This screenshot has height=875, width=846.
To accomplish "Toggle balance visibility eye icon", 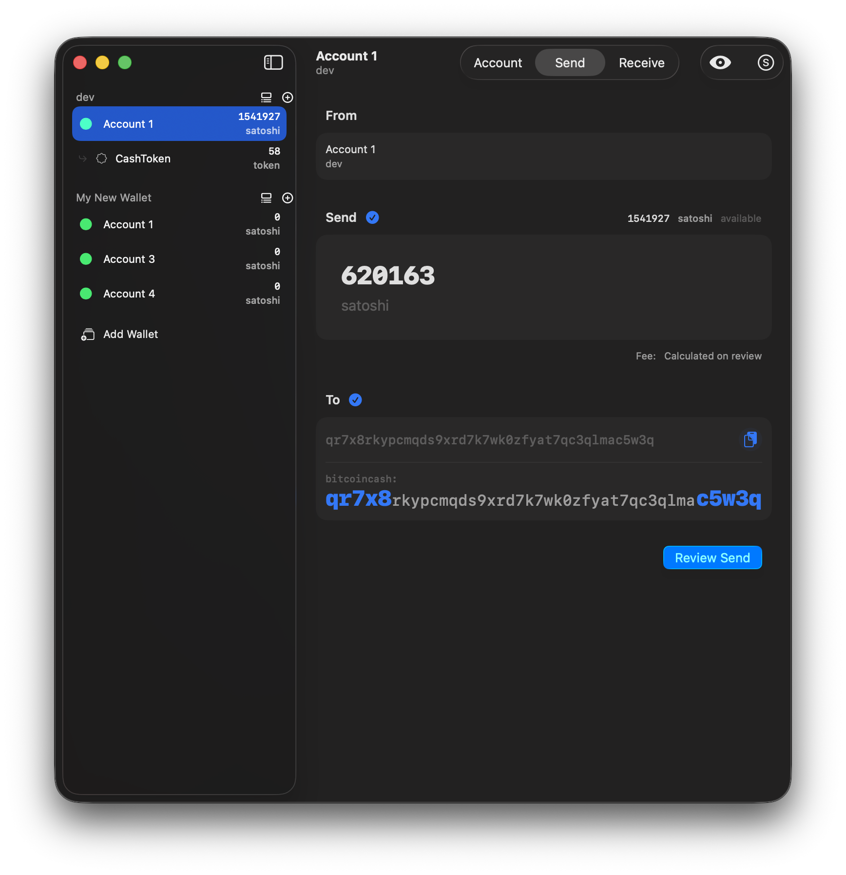I will tap(720, 62).
